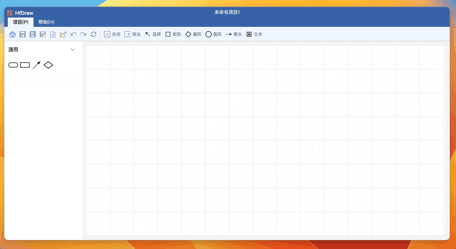Click the 关闭 close project button

(112, 34)
